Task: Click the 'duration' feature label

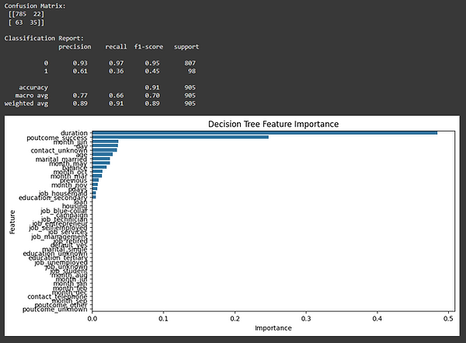Action: 74,133
